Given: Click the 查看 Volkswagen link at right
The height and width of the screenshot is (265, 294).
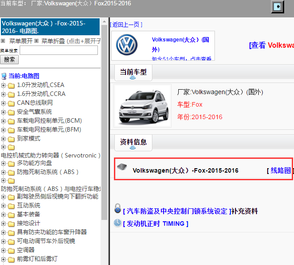Looking at the screenshot, I should pos(271,45).
